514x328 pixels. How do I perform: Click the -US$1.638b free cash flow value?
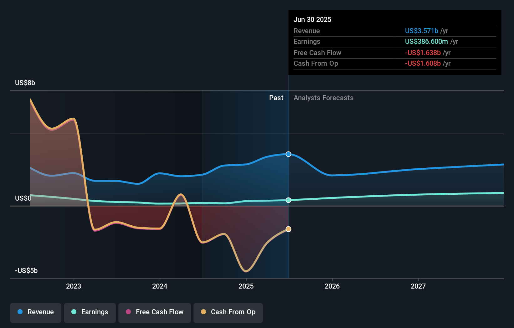pyautogui.click(x=423, y=53)
